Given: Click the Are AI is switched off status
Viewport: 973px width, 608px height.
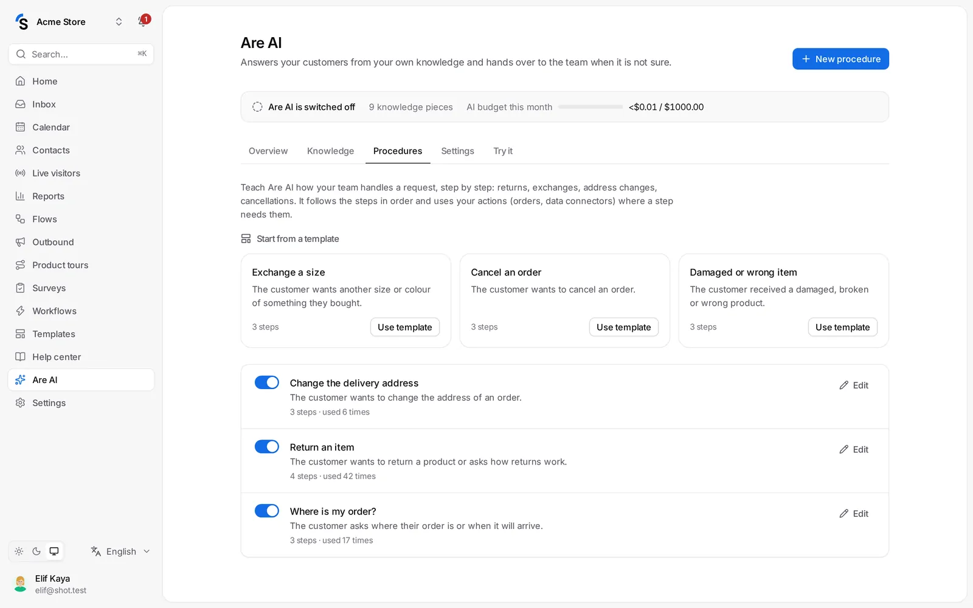Looking at the screenshot, I should 303,107.
